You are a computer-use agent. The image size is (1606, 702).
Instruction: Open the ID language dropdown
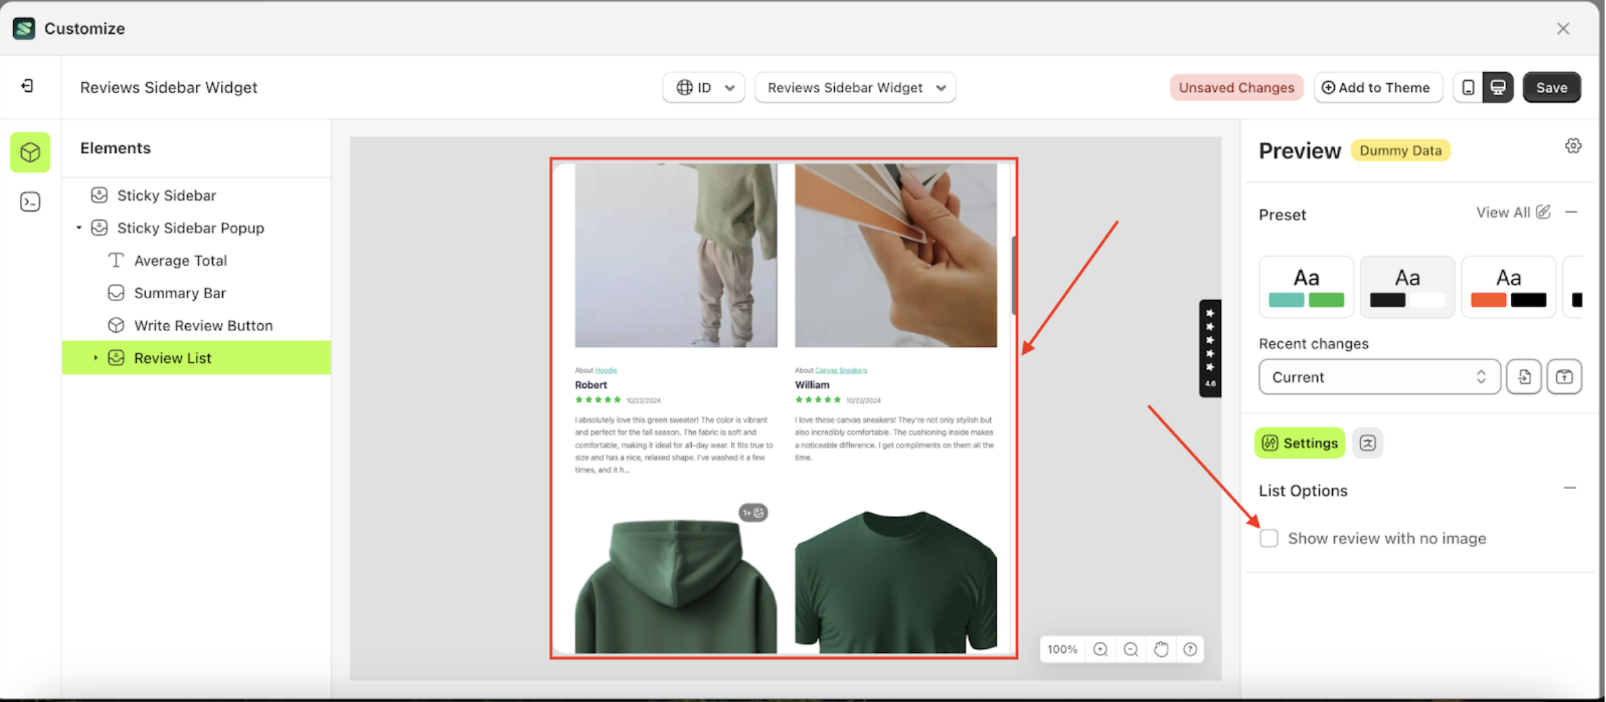[703, 87]
